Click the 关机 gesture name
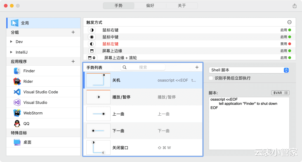This screenshot has height=162, width=302. [x=116, y=80]
